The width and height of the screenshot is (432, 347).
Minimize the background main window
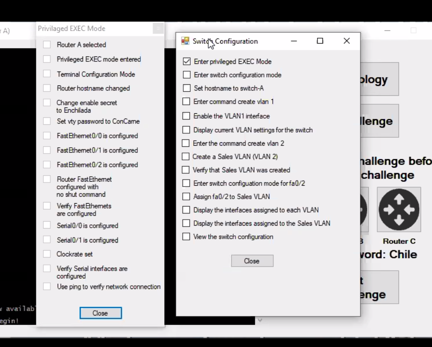coord(387,30)
